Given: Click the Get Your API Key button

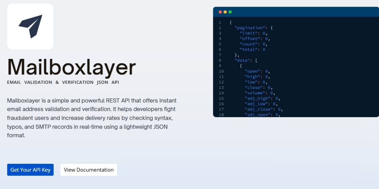Looking at the screenshot, I should click(x=30, y=170).
